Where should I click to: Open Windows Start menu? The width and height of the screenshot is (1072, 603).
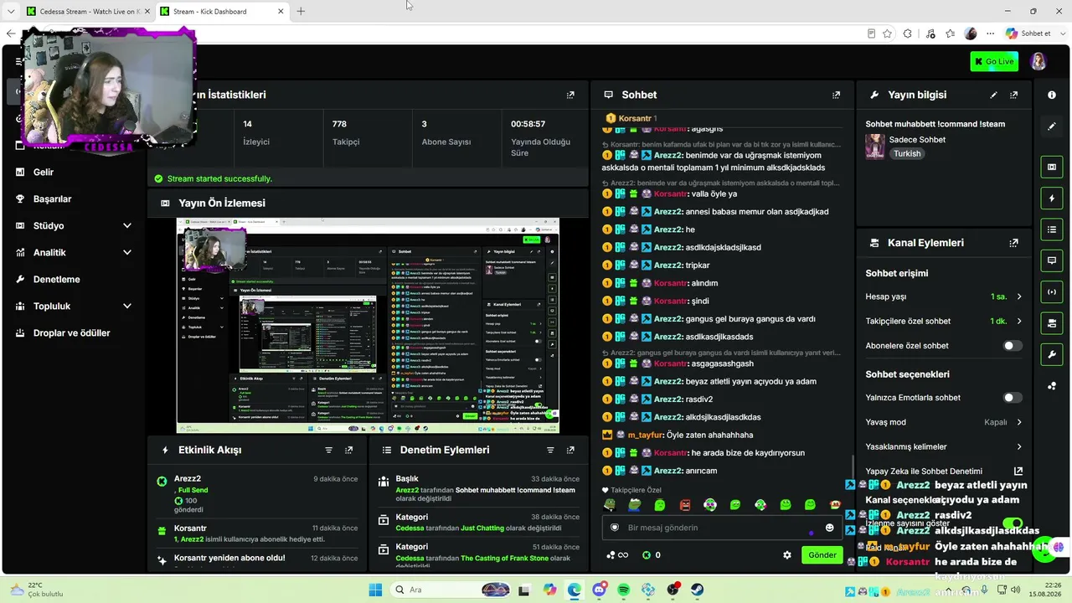(374, 590)
